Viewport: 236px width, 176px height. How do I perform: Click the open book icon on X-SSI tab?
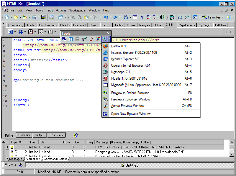[51, 32]
